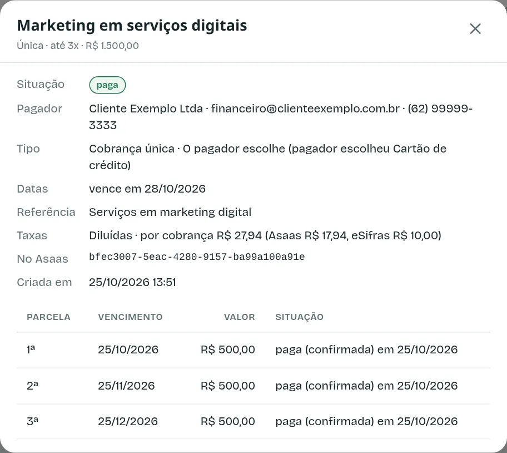Click due date '25/10/2026' of 1st installment

point(128,350)
